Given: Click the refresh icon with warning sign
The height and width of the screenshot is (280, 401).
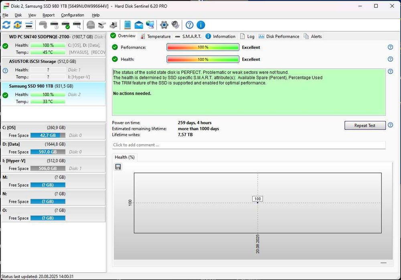Looking at the screenshot, I should tap(18, 25).
